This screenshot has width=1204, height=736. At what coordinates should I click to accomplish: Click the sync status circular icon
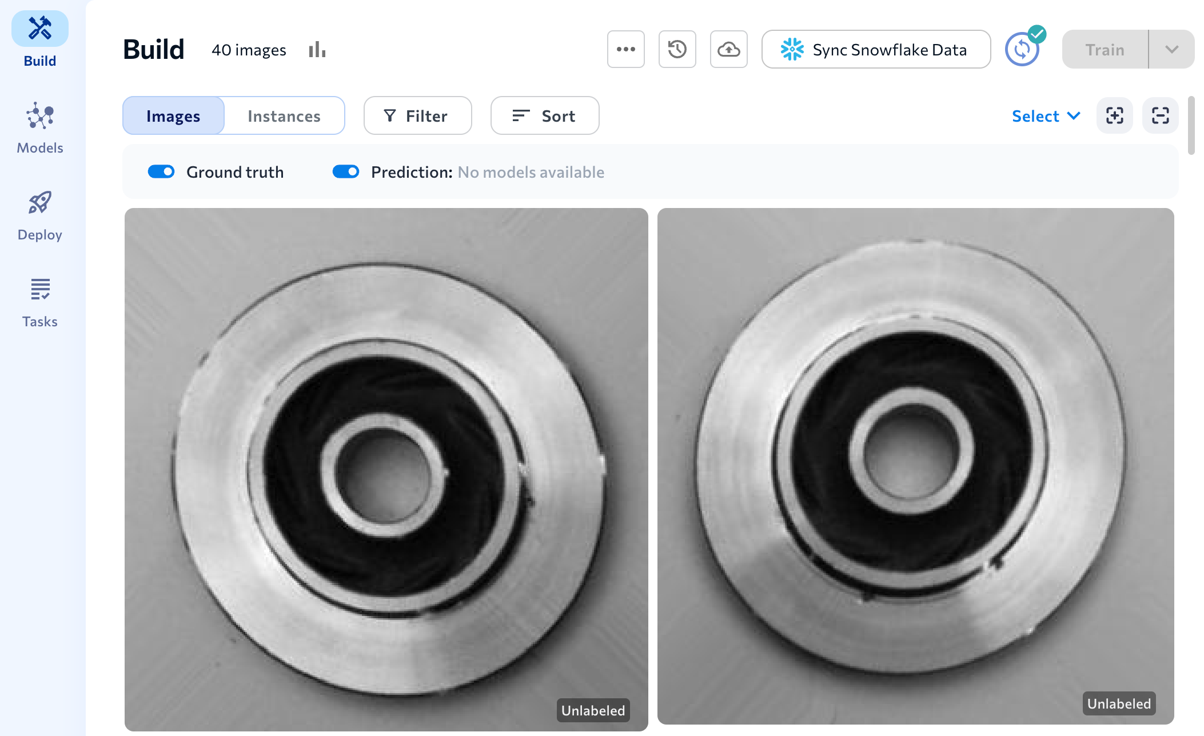pos(1022,49)
